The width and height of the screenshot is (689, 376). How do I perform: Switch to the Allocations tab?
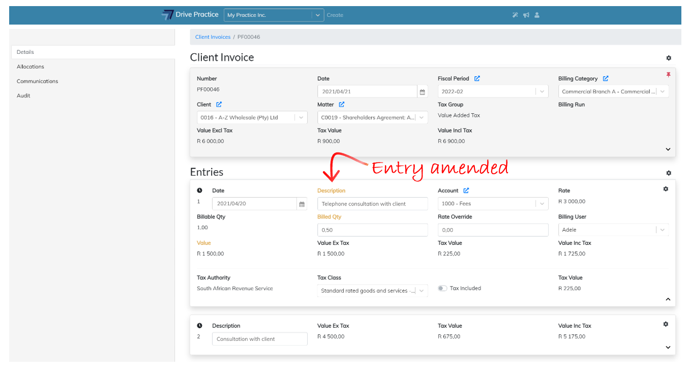pyautogui.click(x=31, y=67)
